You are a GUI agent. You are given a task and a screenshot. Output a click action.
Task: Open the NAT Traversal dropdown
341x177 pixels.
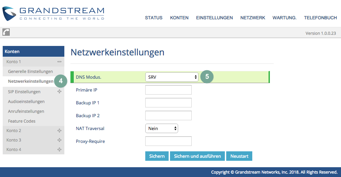tap(162, 128)
